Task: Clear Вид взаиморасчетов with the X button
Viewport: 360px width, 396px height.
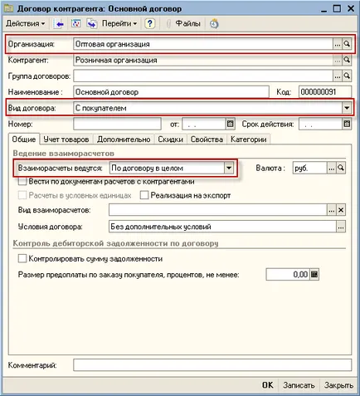Action: click(341, 210)
